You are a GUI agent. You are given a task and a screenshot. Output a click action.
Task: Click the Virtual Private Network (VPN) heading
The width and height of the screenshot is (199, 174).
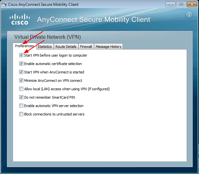(x=47, y=37)
